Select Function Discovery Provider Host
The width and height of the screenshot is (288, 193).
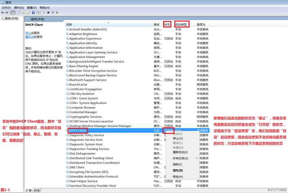93,186
